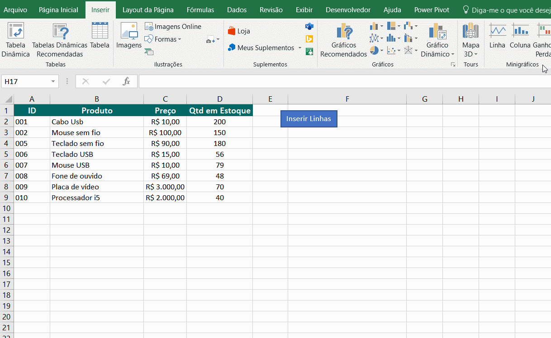Screen dimensions: 551x338
Task: Click inside the formula bar field
Action: [344, 81]
